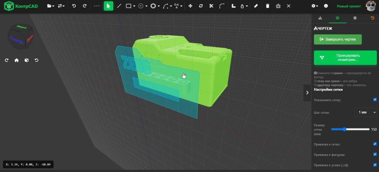Expand the Arc tool dropdown arrow
The height and width of the screenshot is (172, 379).
click(171, 6)
